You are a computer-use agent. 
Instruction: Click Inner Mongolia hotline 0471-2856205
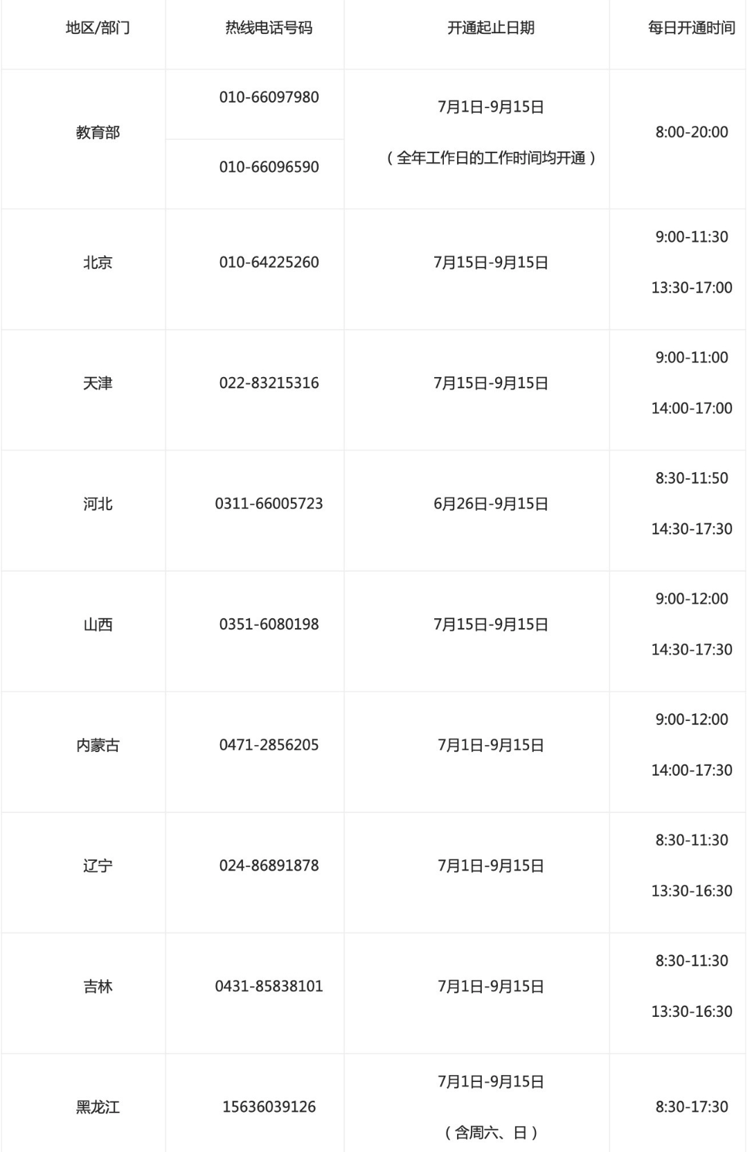point(269,745)
